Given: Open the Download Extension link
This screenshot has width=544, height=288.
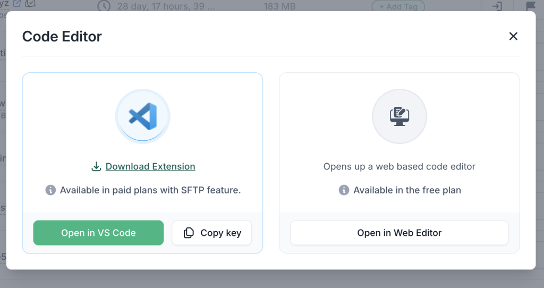Looking at the screenshot, I should pos(150,166).
